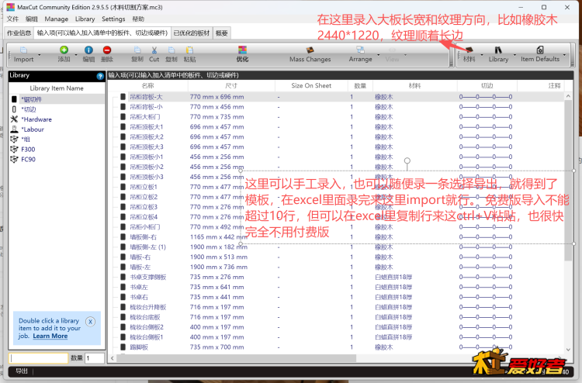
Task: Open the Item Defaults settings
Action: 539,54
